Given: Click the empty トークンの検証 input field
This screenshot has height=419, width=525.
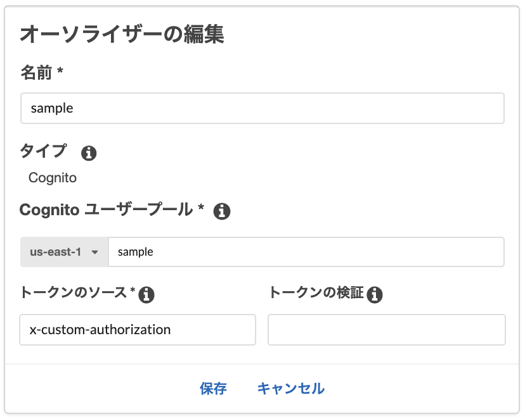Looking at the screenshot, I should pyautogui.click(x=386, y=330).
